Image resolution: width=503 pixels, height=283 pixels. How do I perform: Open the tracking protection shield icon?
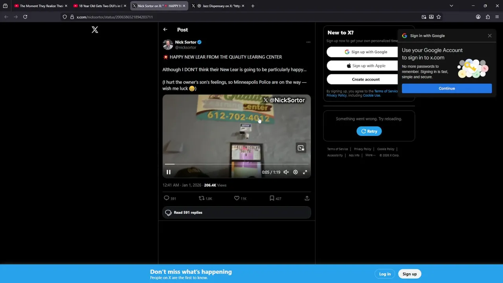pyautogui.click(x=65, y=17)
